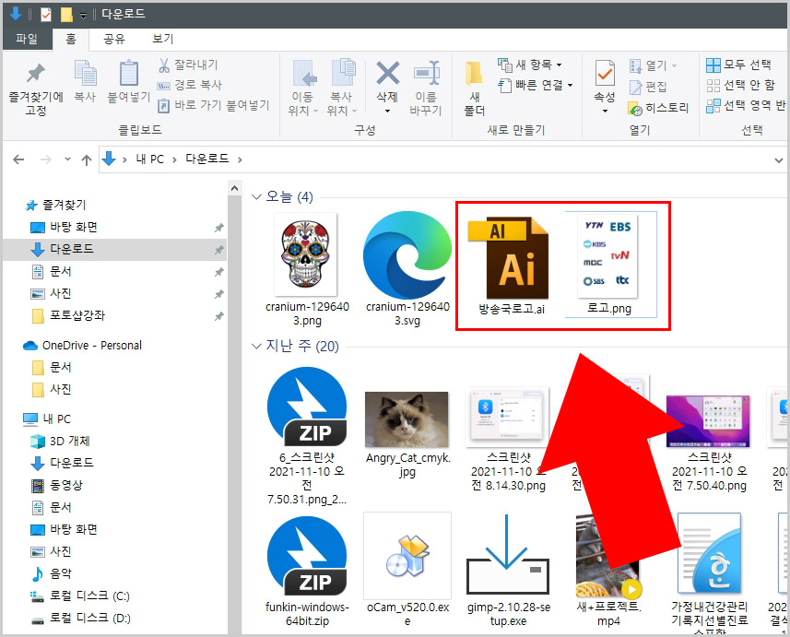
Task: Collapse the 오늘 (4) group
Action: pos(256,196)
